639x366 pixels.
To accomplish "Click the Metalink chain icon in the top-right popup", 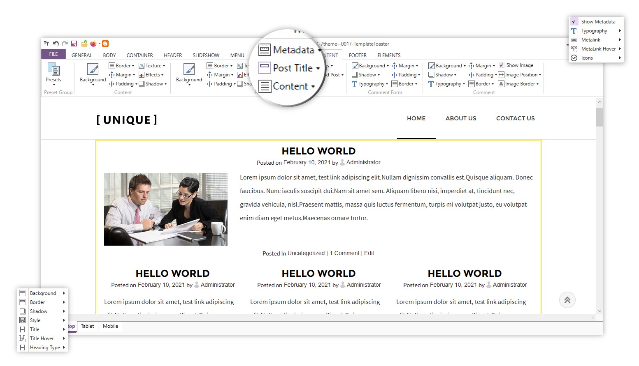I will pyautogui.click(x=574, y=40).
